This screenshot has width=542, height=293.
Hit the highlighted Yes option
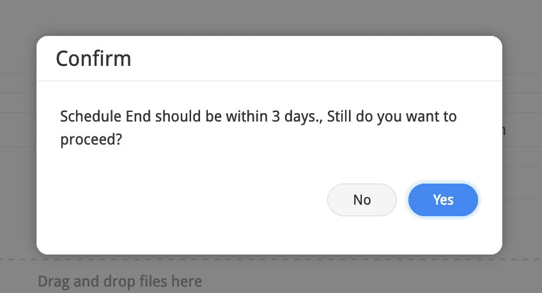(x=443, y=200)
